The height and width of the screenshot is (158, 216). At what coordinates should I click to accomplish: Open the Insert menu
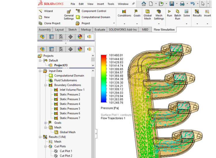click(101, 4)
